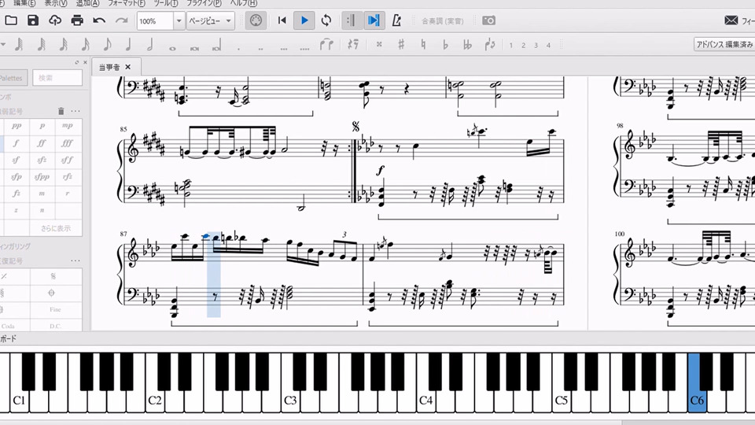This screenshot has width=755, height=425.
Task: Redo the last undone action
Action: point(121,20)
